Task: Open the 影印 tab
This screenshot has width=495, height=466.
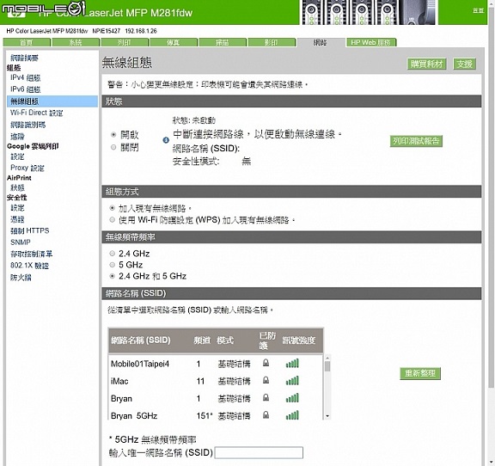Action: (x=272, y=42)
